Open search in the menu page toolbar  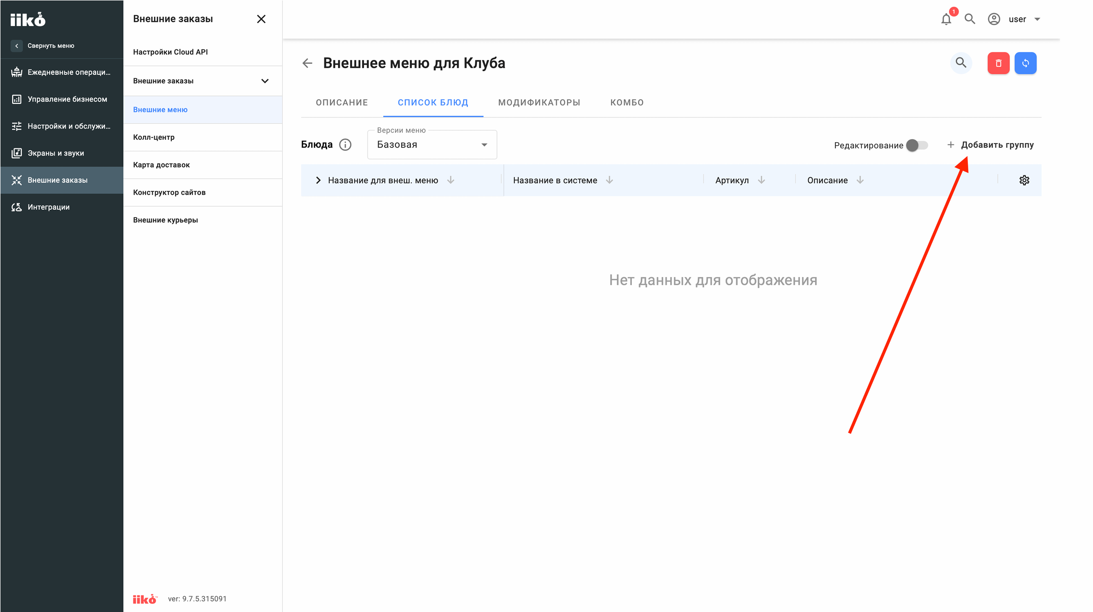click(x=961, y=63)
